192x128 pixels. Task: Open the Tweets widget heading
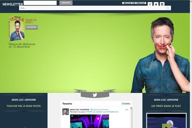click(67, 104)
